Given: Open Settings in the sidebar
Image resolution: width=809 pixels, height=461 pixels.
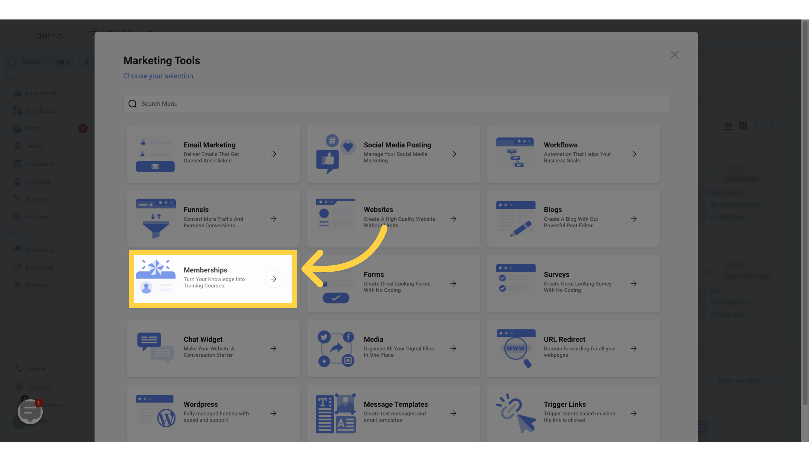Looking at the screenshot, I should click(x=31, y=285).
